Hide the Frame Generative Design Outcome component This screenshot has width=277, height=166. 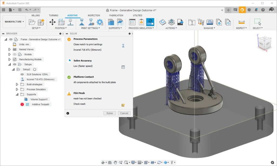point(10,39)
